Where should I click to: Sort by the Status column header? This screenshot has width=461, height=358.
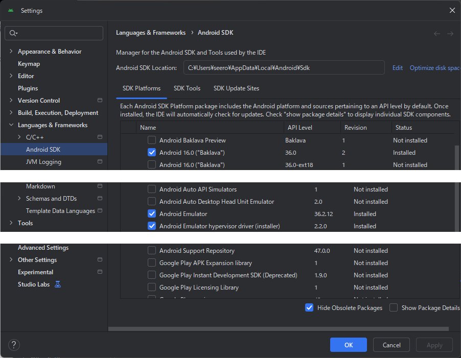423,128
